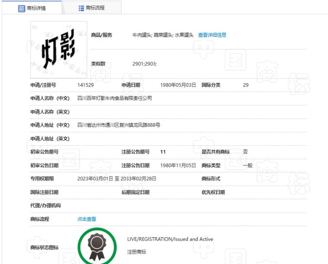This screenshot has width=328, height=264.
Task: Click the exclusive right period 2023年03月01日 至 2033年02月28日
Action: click(x=117, y=178)
